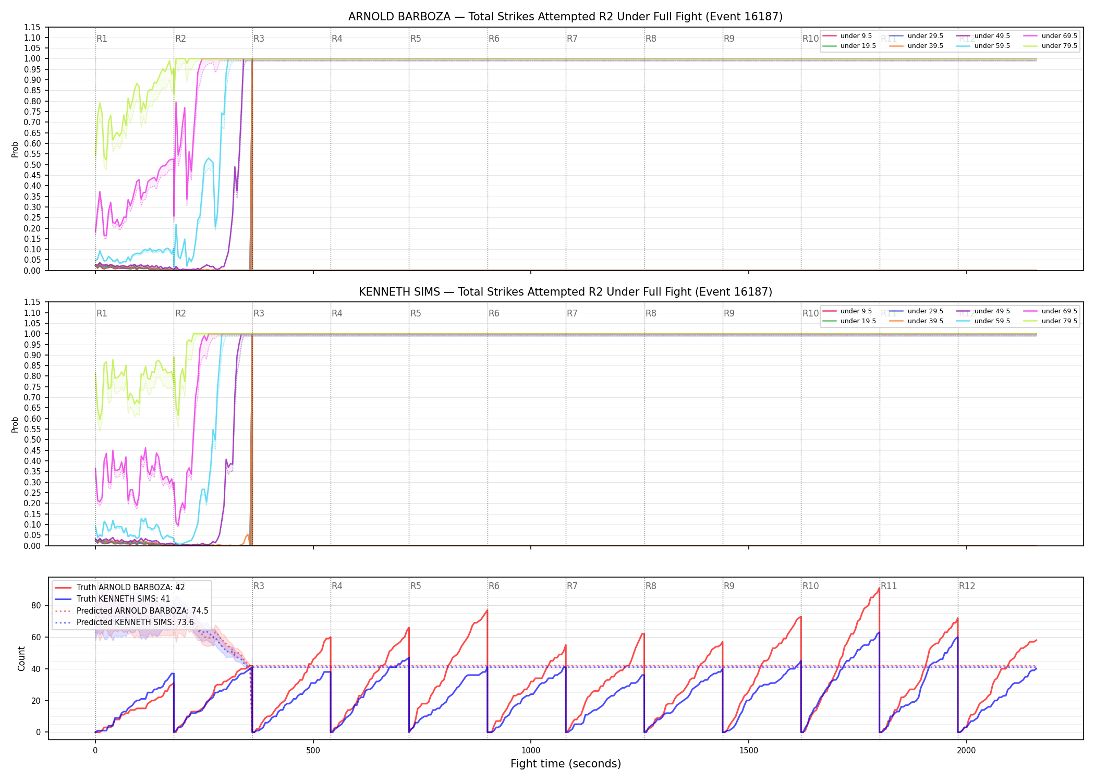
Task: Click the R6 round marker in Kenneth Sims chart
Action: click(494, 313)
